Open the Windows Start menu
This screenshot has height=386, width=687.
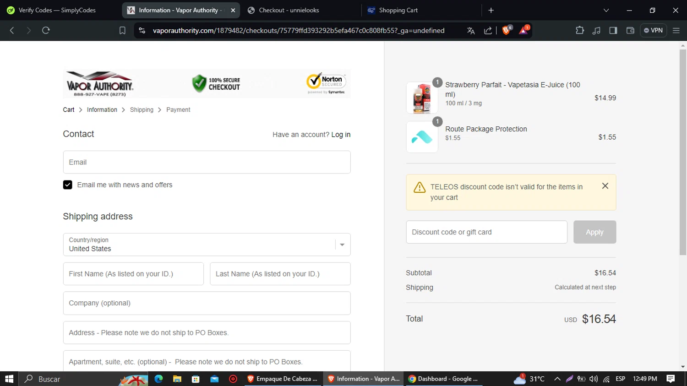coord(9,379)
